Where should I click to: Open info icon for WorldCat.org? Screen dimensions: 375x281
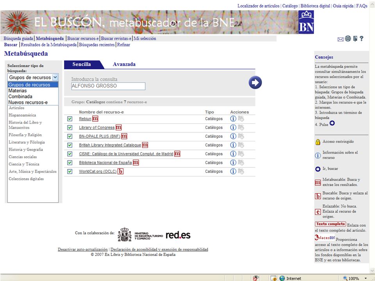pos(233,171)
